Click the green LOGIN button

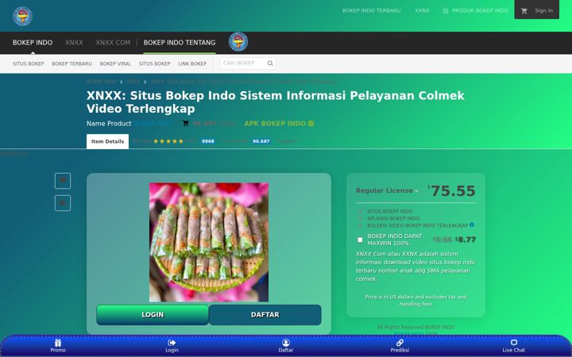153,315
